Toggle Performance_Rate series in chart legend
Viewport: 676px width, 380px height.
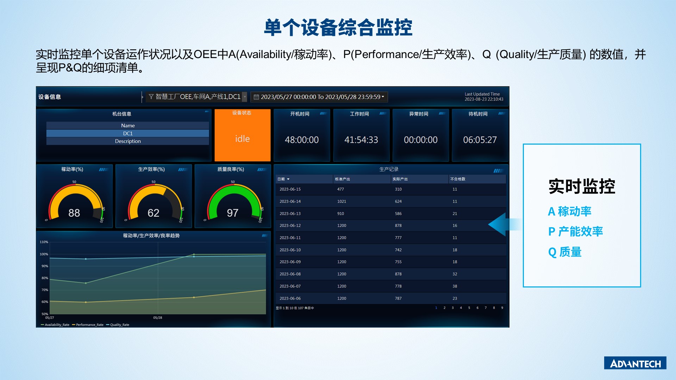88,325
